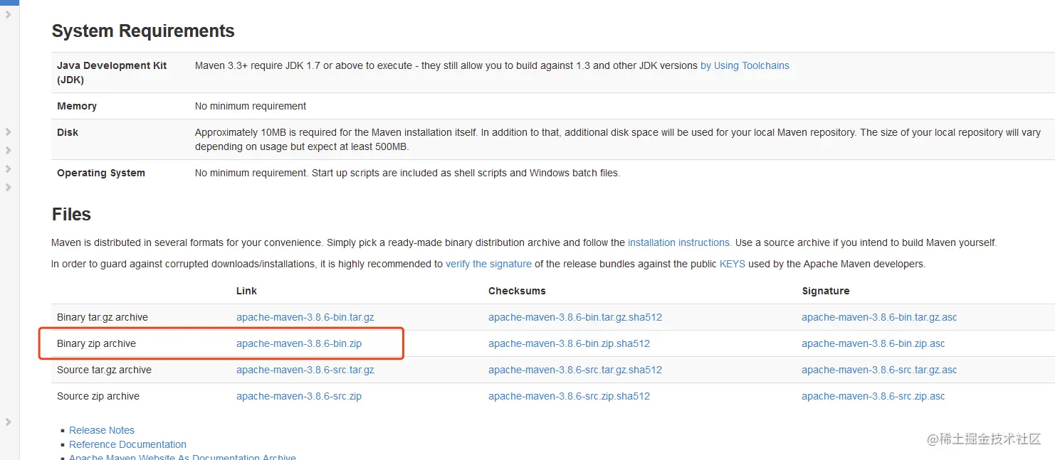
Task: Click the 'Binary zip archive' label
Action: pos(96,343)
